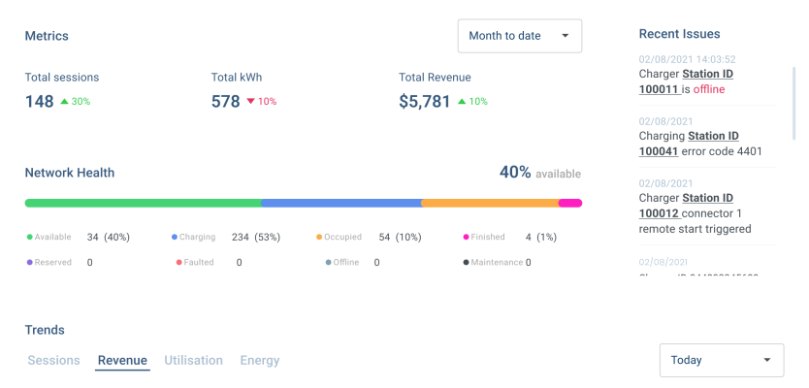
Task: Click the orange Occupied legend dot
Action: pyautogui.click(x=318, y=237)
